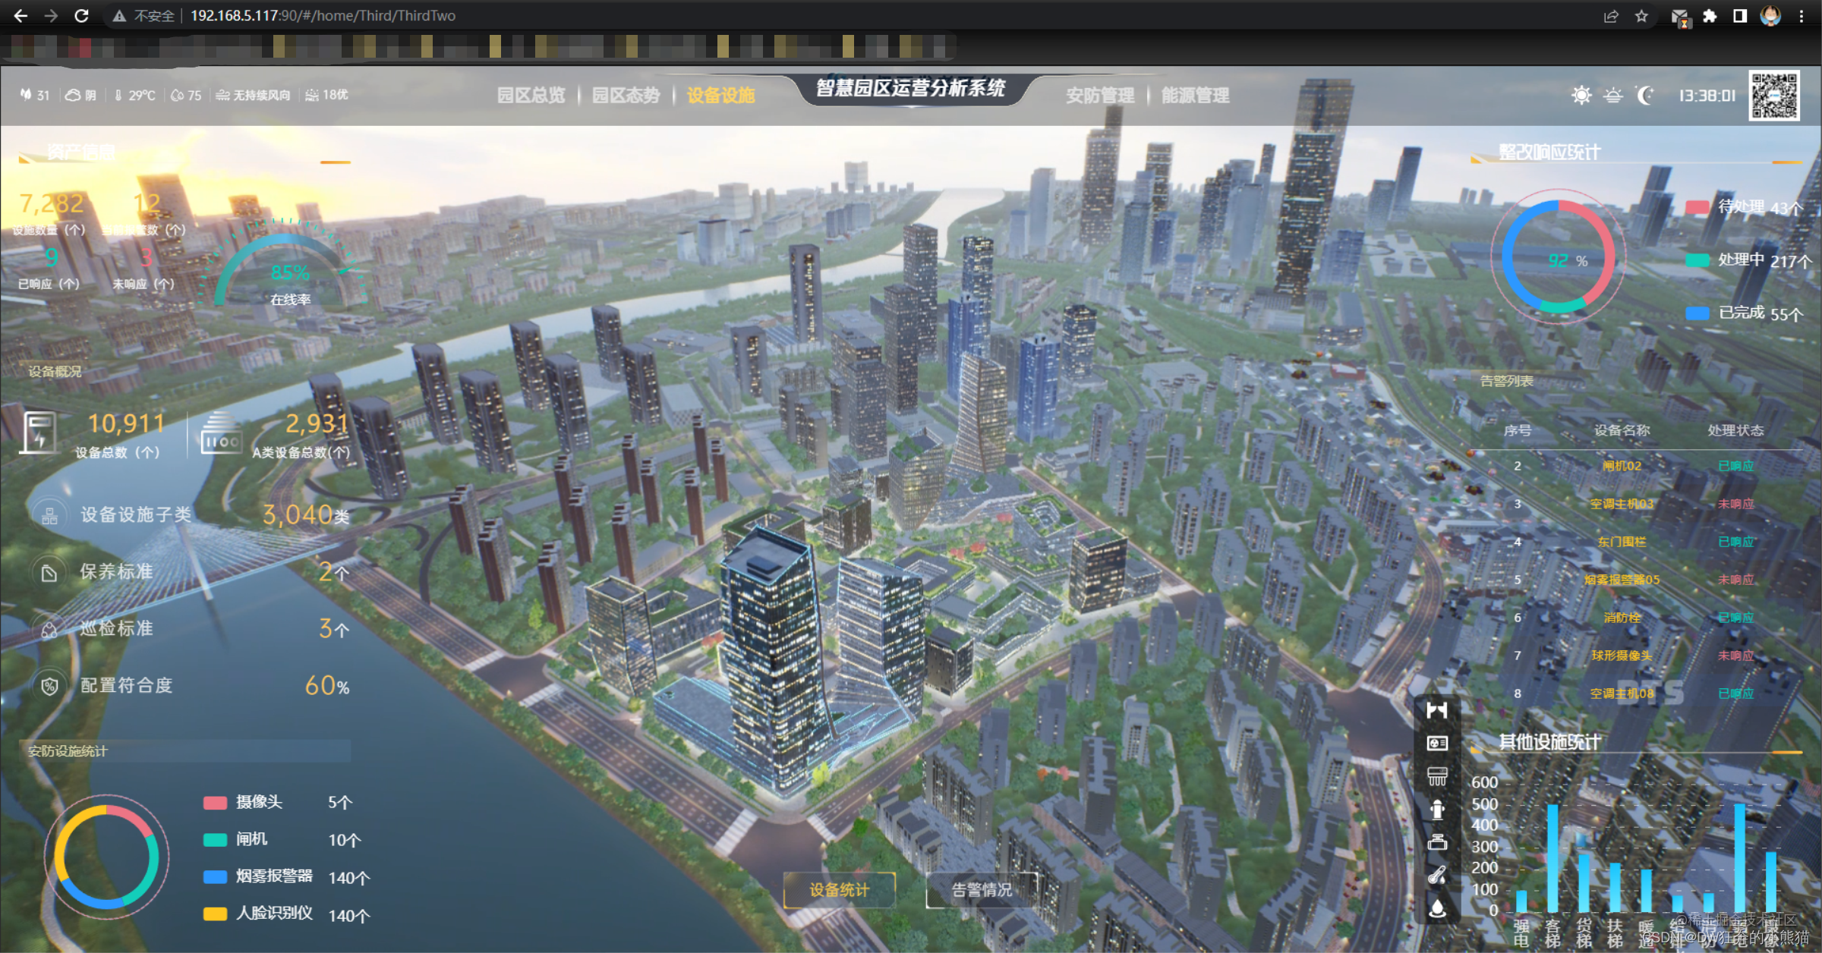Select the water drop icon

coord(1436,908)
